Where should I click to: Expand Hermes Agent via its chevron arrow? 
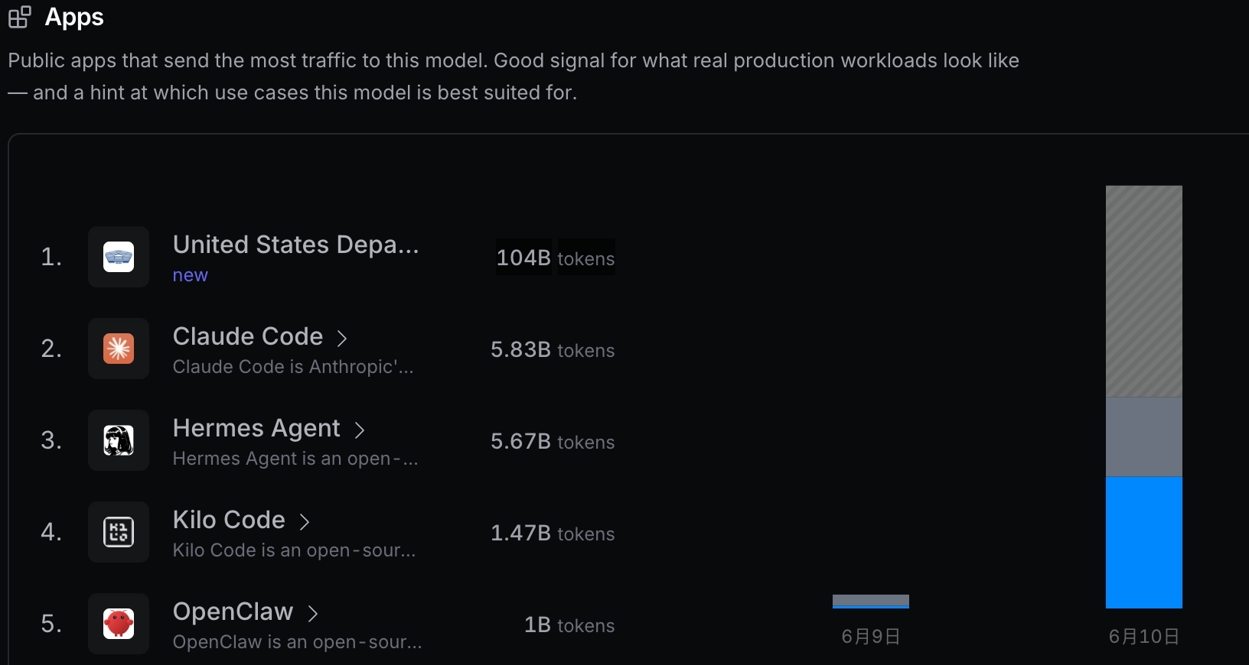click(x=360, y=430)
